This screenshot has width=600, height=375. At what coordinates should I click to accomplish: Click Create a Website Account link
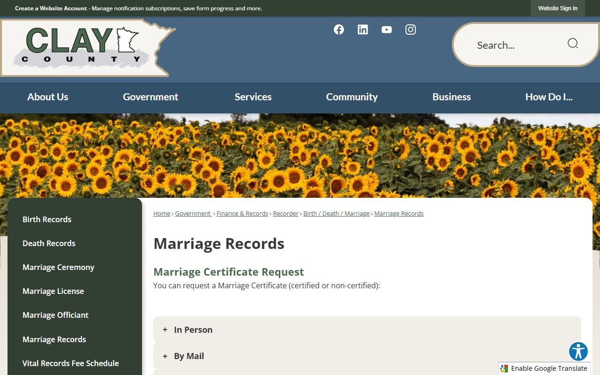[x=51, y=8]
